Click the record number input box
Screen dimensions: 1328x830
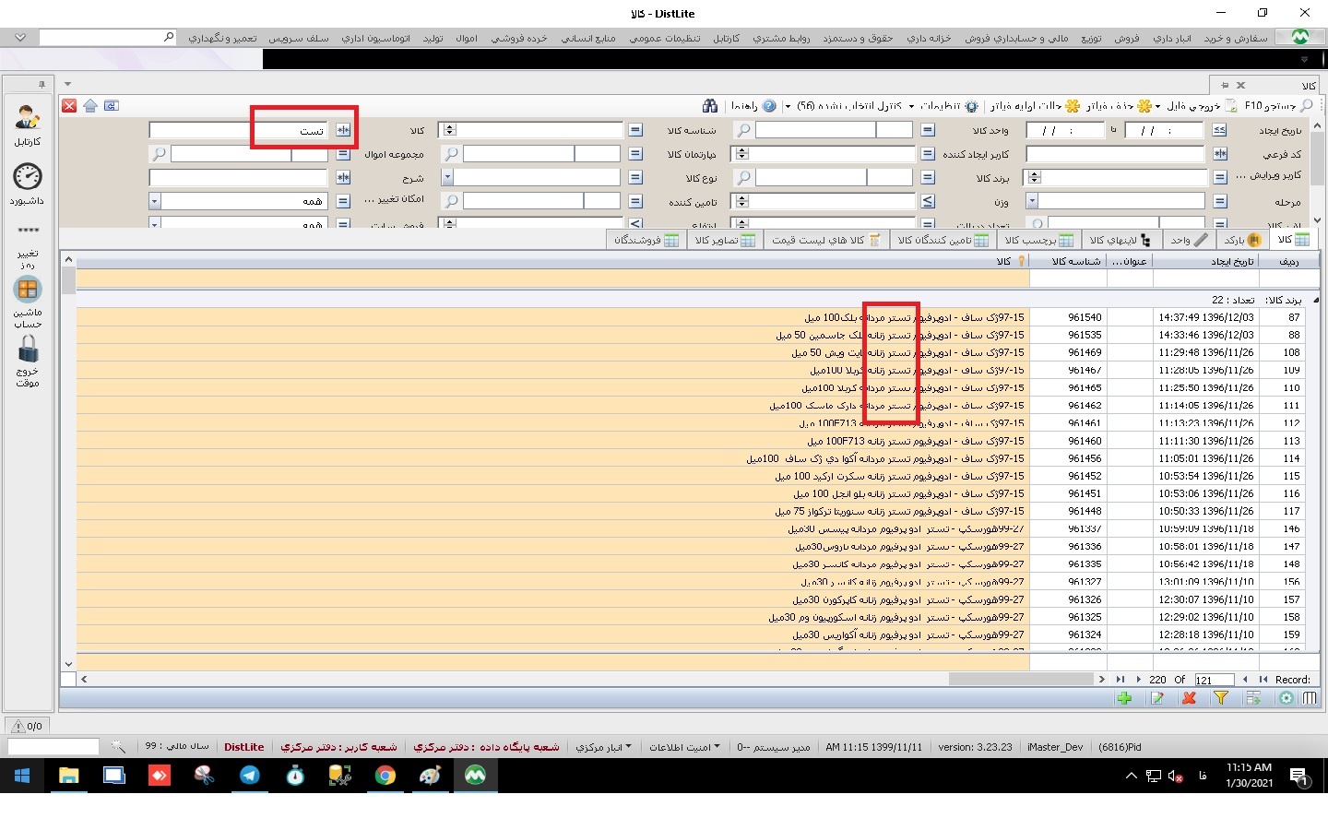(x=1214, y=680)
